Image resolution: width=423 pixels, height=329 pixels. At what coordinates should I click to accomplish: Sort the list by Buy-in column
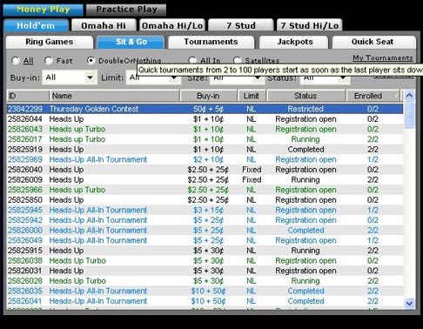tap(208, 96)
